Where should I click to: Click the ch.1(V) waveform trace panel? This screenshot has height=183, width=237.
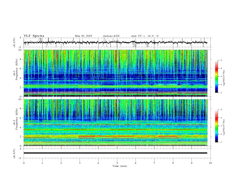click(117, 42)
